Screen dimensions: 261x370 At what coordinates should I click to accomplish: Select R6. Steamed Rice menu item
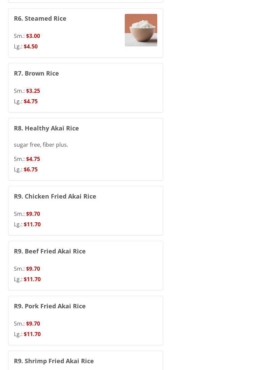[40, 18]
